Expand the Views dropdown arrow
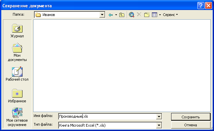 160,15
